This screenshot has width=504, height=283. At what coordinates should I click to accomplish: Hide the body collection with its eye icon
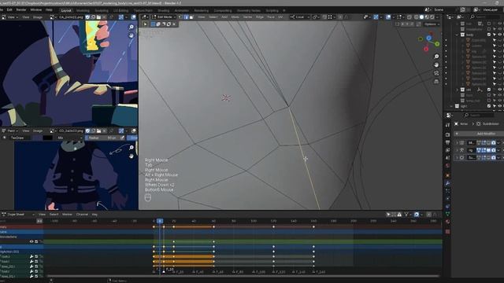coord(500,35)
